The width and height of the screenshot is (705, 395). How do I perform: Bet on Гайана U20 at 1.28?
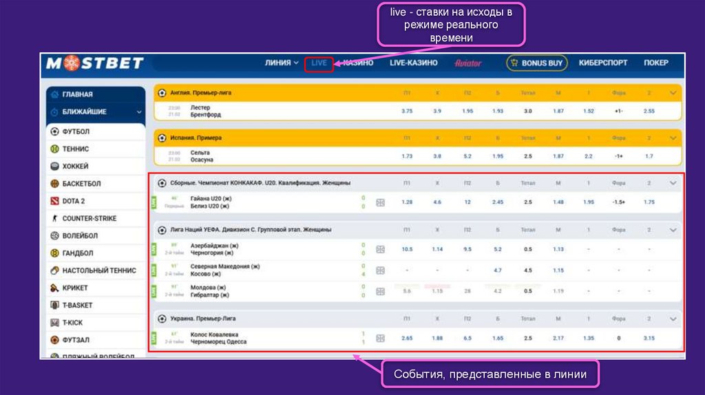point(407,202)
